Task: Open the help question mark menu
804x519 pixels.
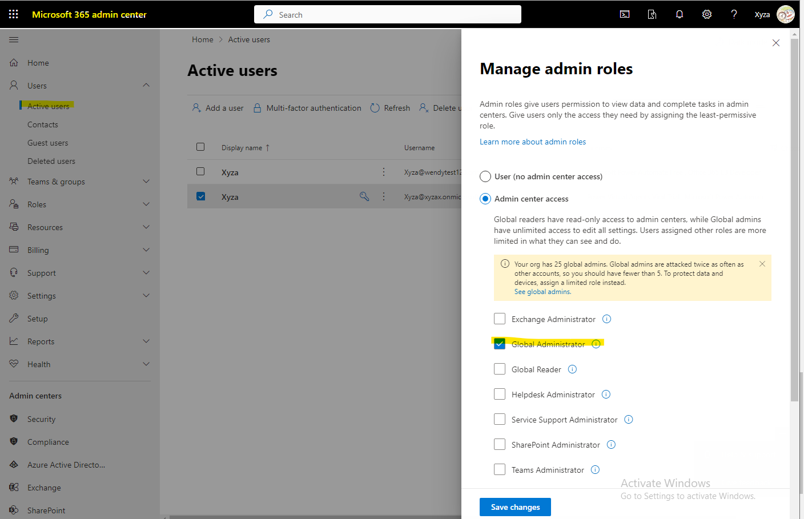Action: pos(734,14)
